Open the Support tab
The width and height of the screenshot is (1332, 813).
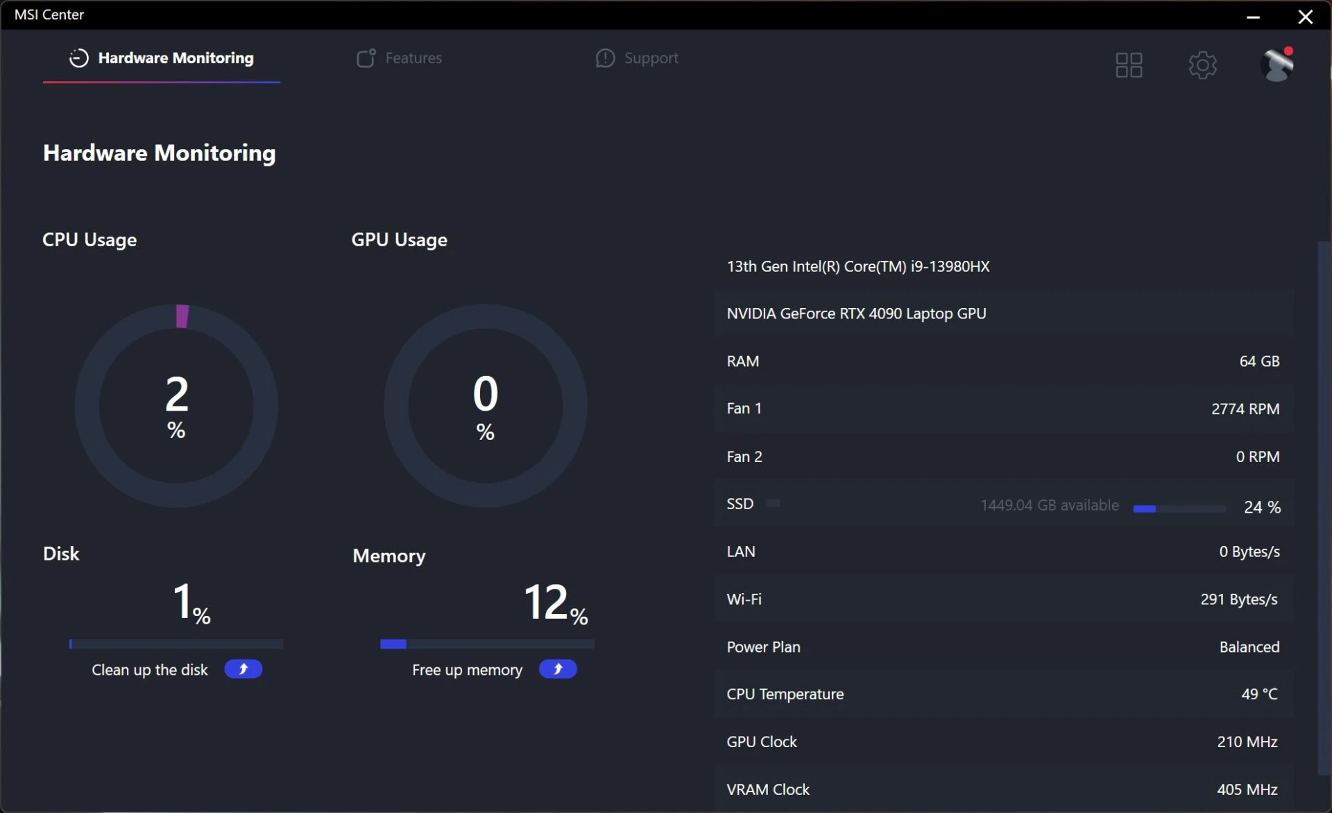click(x=637, y=58)
